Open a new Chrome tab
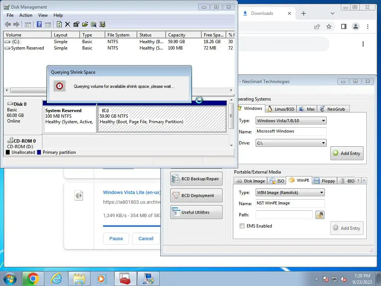 tap(304, 13)
